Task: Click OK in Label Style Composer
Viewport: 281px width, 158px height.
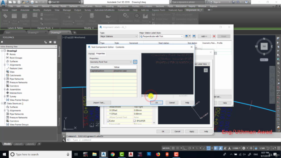Action: click(163, 132)
